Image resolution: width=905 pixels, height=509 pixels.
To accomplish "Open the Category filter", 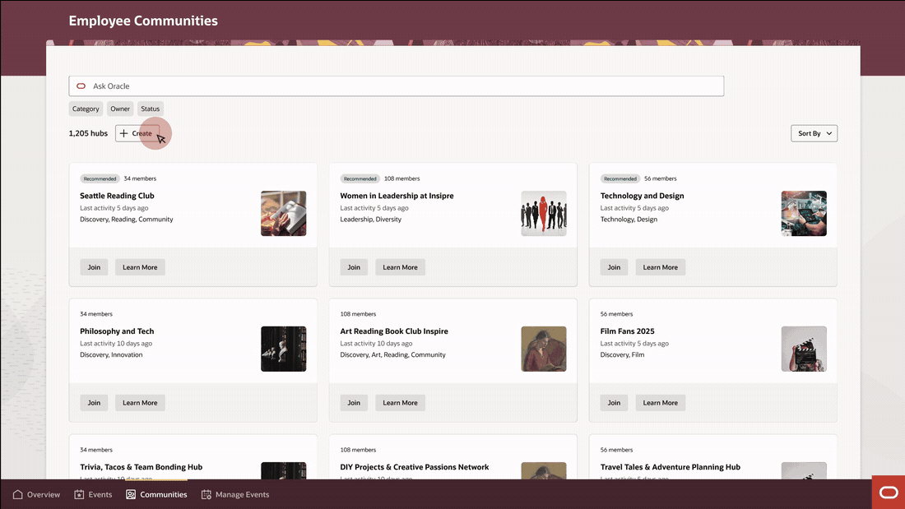I will 86,109.
